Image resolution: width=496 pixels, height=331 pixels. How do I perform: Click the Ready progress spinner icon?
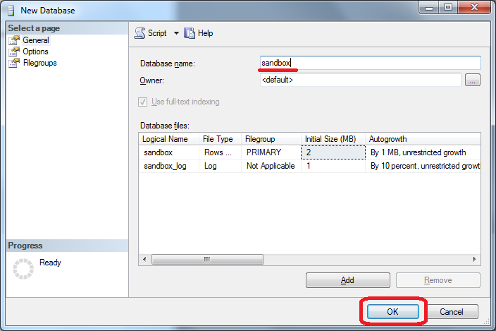pos(23,269)
